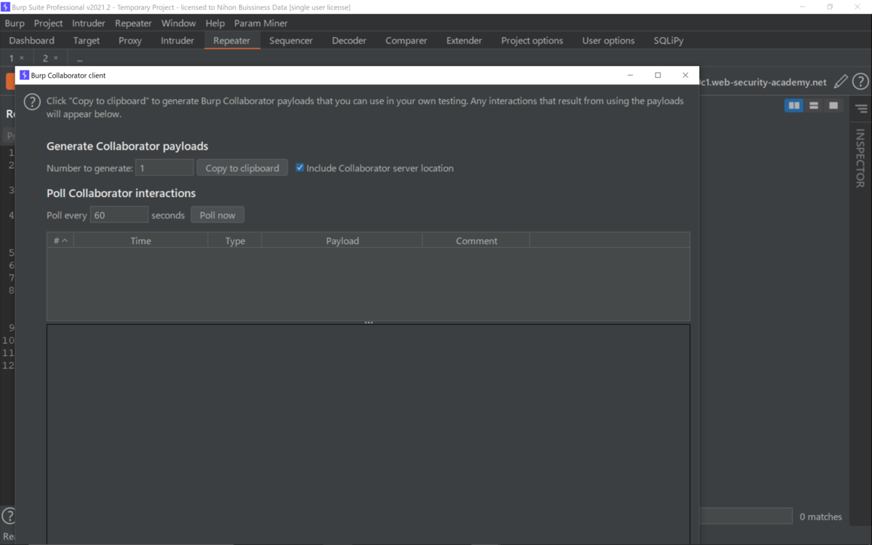Close Repeater tab 2 with its x
The width and height of the screenshot is (872, 545).
tap(56, 58)
